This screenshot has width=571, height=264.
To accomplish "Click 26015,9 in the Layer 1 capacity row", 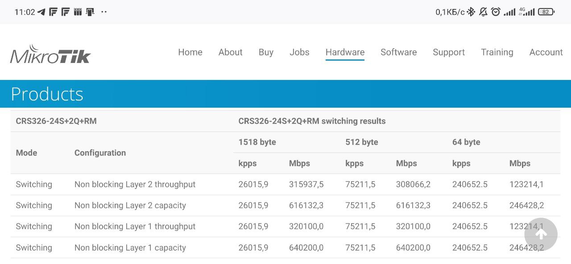I will click(253, 248).
